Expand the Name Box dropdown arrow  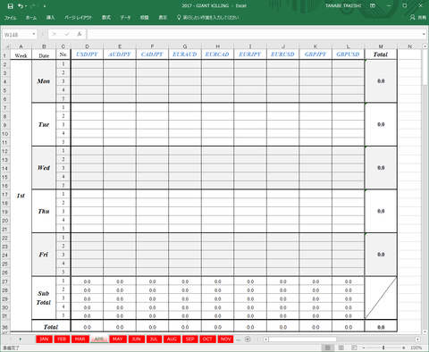(34, 34)
